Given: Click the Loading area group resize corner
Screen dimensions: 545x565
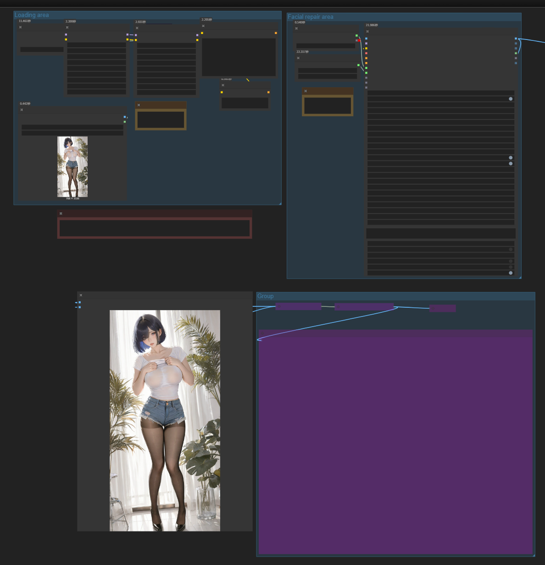Looking at the screenshot, I should [279, 203].
